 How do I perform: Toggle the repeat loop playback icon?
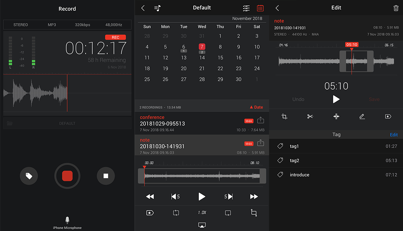click(176, 213)
